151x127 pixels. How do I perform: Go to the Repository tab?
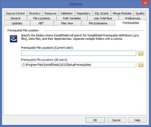pos(84,13)
